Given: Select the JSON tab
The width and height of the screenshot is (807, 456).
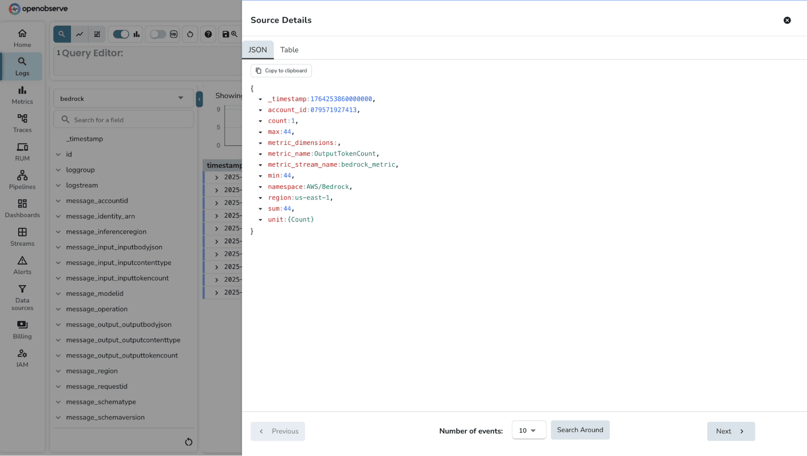Looking at the screenshot, I should [258, 50].
